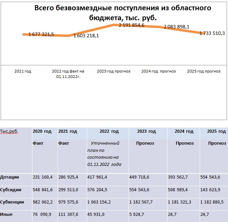Viewport: 228px width, 222px height.
Task: Select the 1 733 510,3 data label
Action: coord(213,33)
